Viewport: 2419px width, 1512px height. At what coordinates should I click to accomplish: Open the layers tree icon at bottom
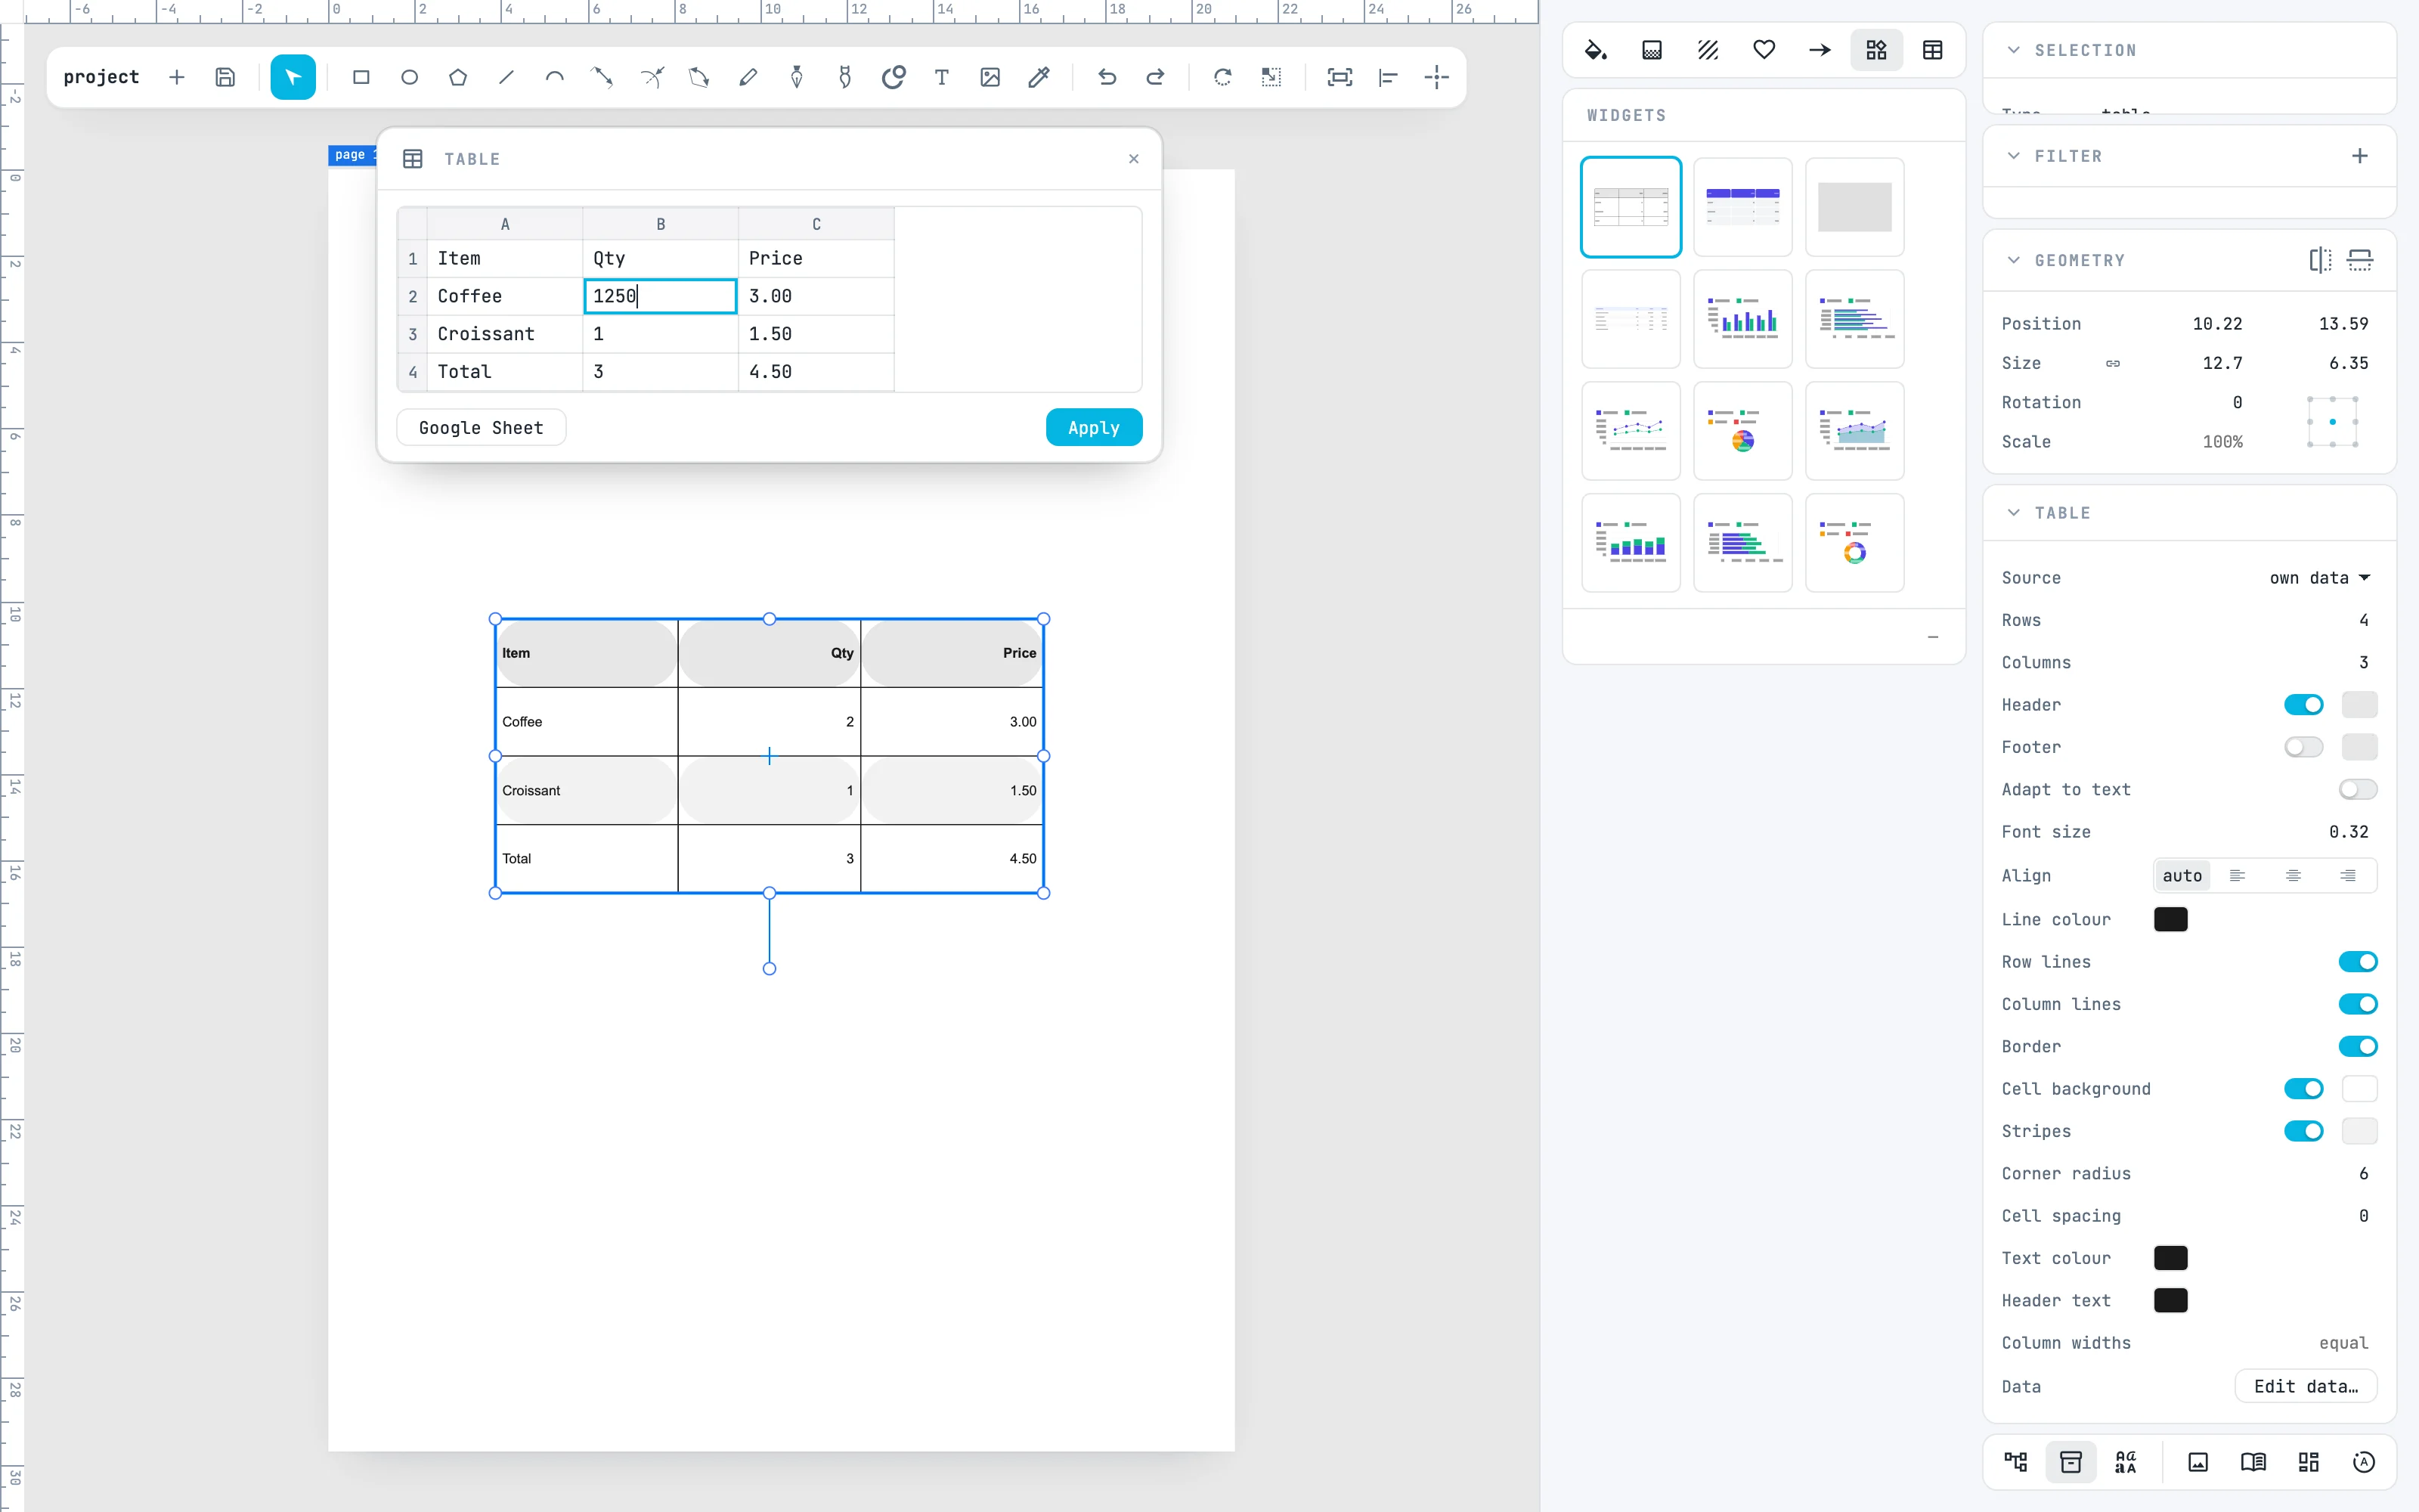2015,1462
